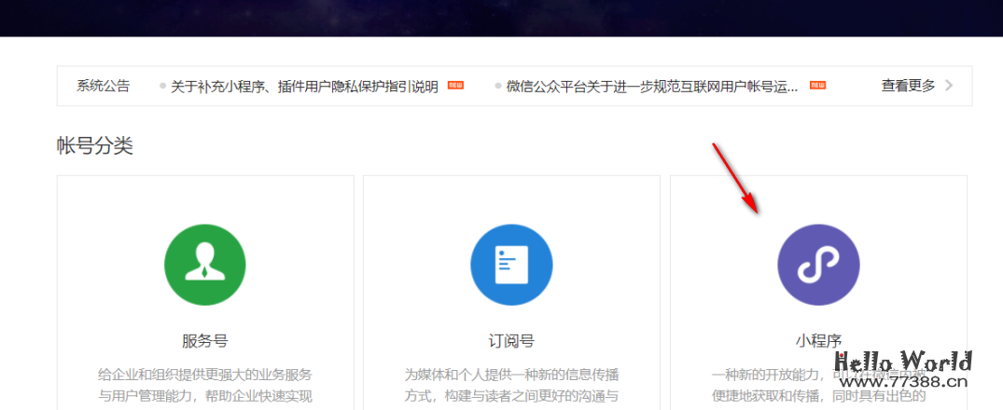1003x410 pixels.
Task: Select the 服务号 card title
Action: click(204, 341)
